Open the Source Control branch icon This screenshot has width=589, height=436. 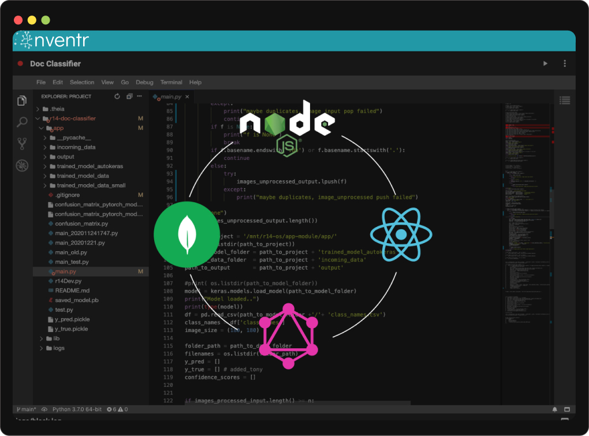[x=22, y=143]
